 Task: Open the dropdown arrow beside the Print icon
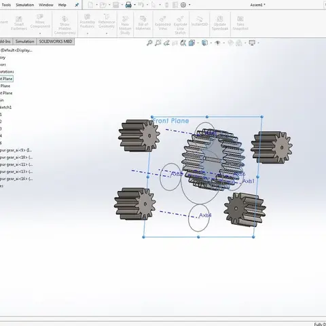click(134, 5)
